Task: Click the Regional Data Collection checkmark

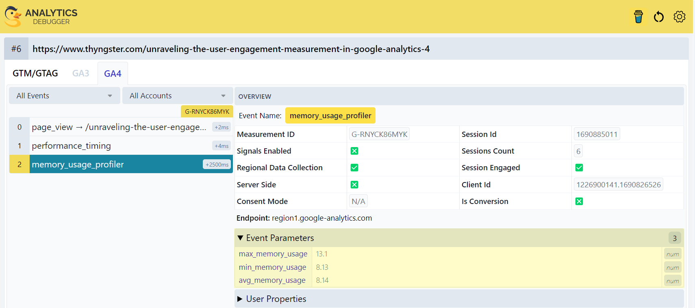Action: [x=354, y=168]
